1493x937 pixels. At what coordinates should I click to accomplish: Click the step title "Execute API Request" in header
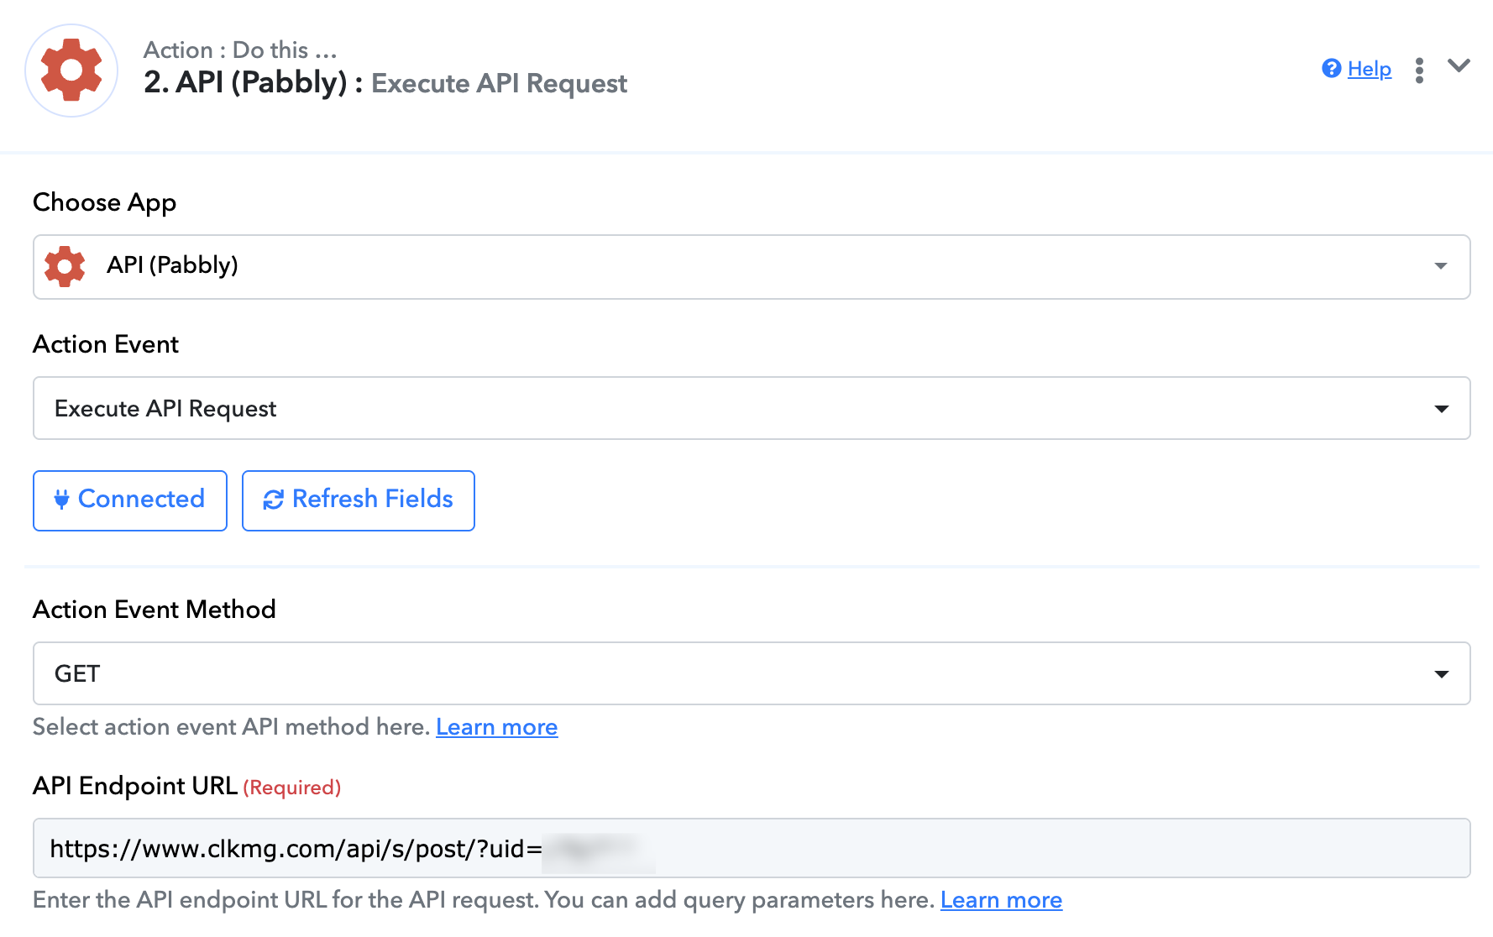coord(499,83)
